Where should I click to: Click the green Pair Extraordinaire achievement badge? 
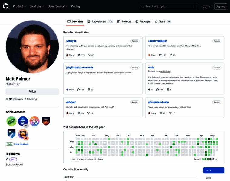pos(11,121)
